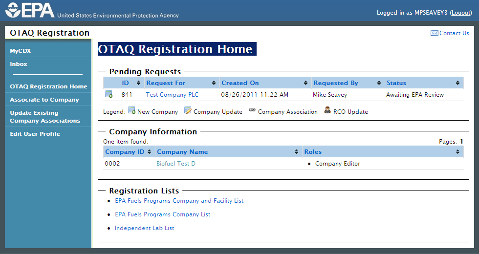The width and height of the screenshot is (479, 254).
Task: Click the Status header text
Action: pyautogui.click(x=396, y=83)
